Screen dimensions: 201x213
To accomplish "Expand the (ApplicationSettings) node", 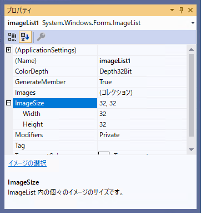I will click(x=9, y=50).
